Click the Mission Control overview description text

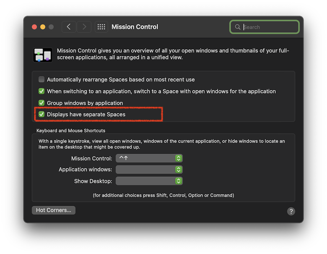click(173, 54)
